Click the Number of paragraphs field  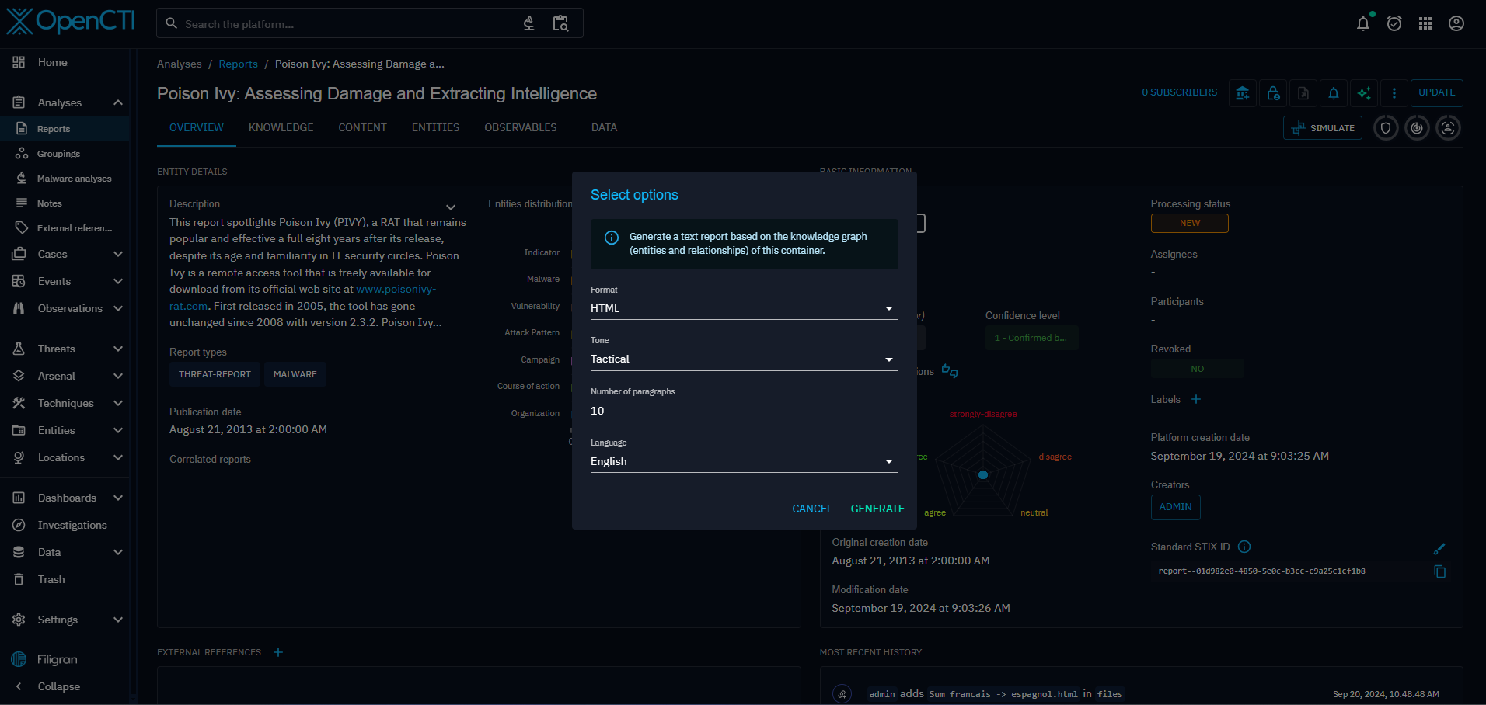(743, 411)
